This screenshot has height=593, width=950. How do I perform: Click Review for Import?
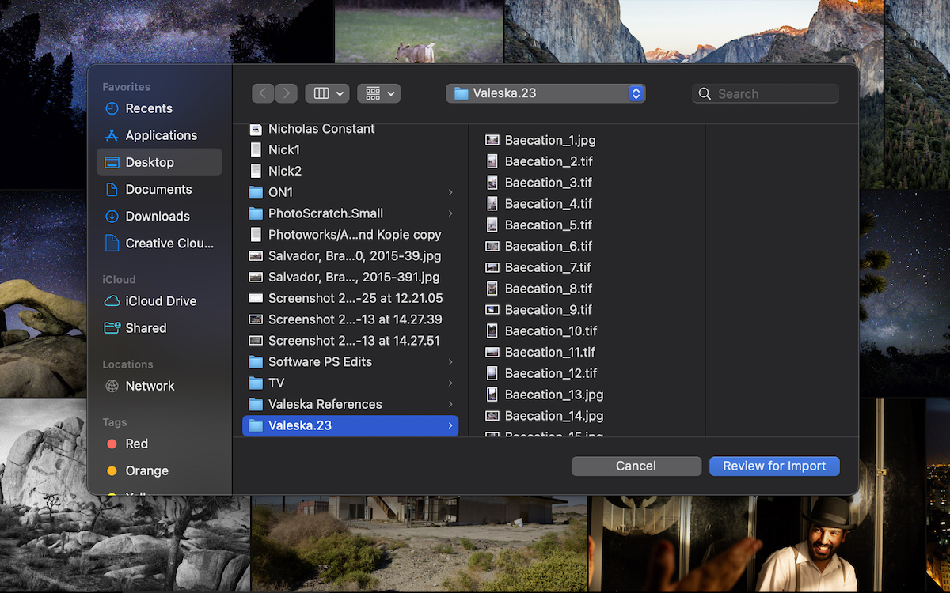click(x=774, y=466)
